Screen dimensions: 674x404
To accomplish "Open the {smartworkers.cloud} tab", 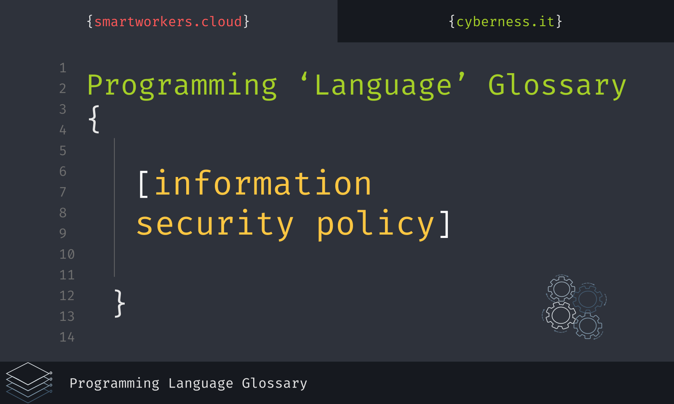I will coord(168,21).
